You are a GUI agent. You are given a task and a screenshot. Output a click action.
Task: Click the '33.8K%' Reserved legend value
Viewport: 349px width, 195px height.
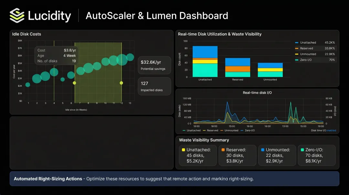(x=330, y=49)
